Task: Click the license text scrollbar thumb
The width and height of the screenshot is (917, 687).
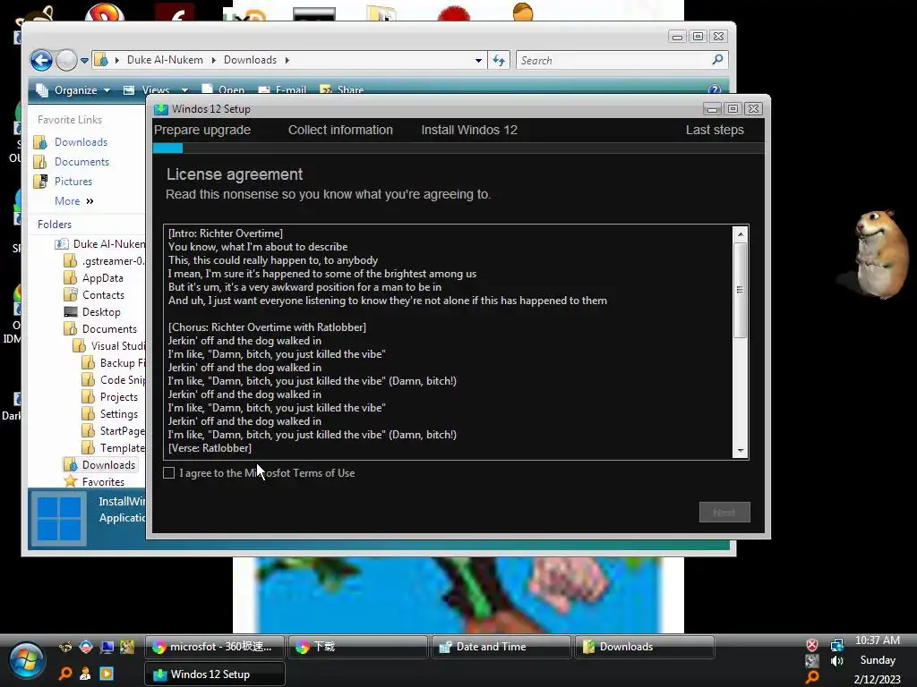Action: click(x=741, y=290)
